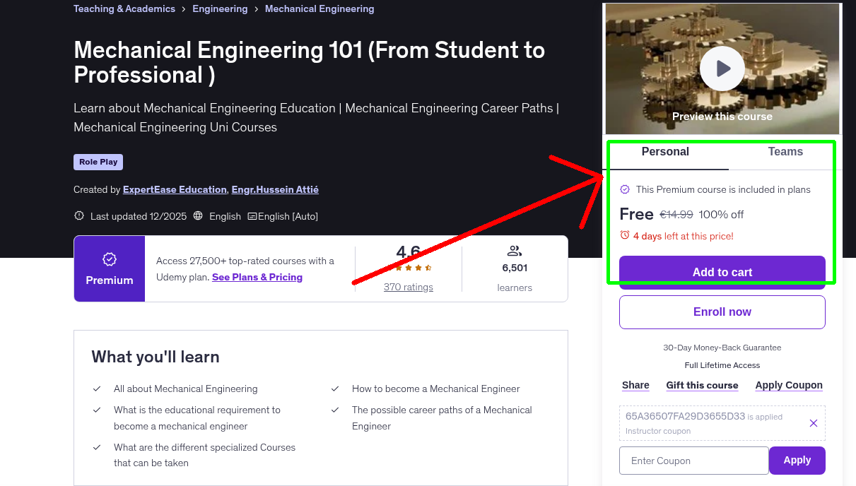
Task: Select the Personal tab
Action: pos(665,151)
